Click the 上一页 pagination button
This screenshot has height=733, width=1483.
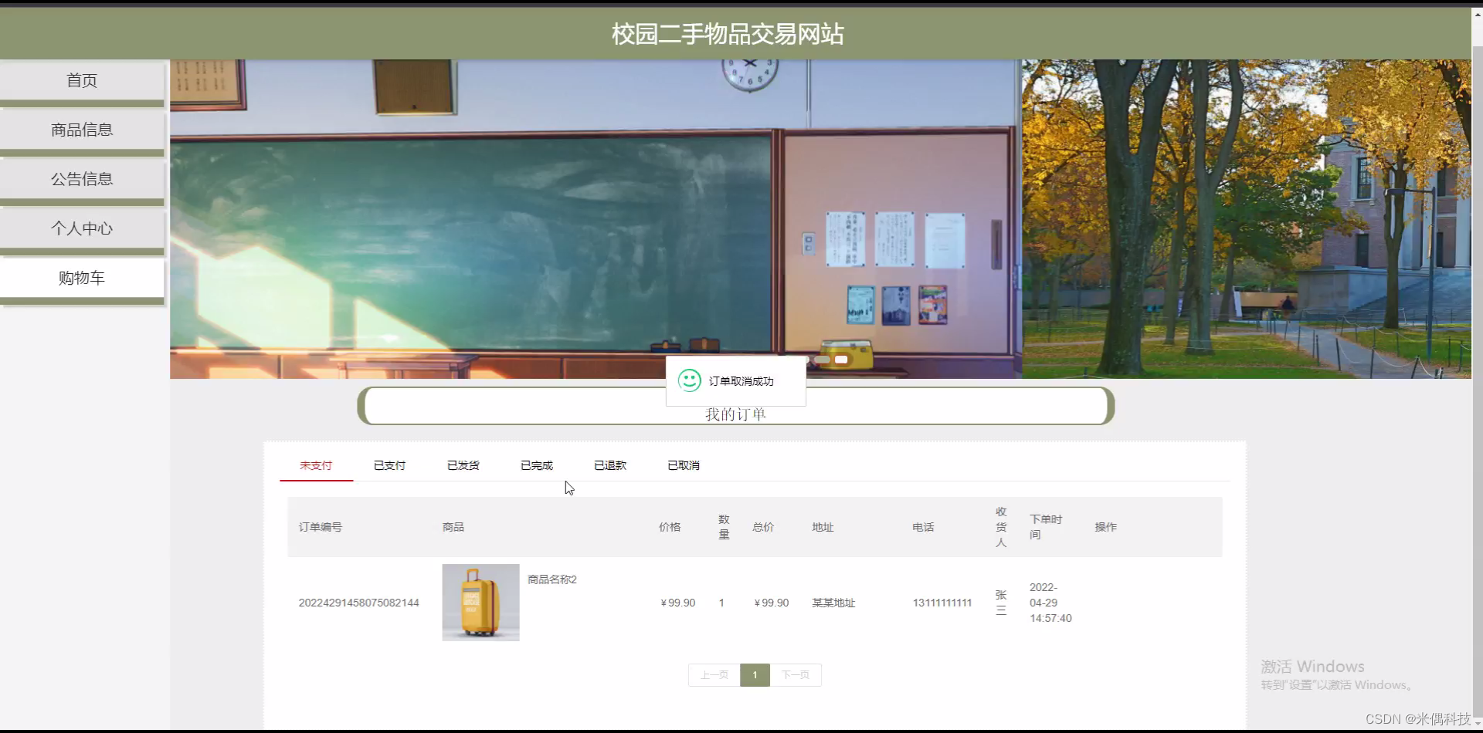click(x=713, y=674)
